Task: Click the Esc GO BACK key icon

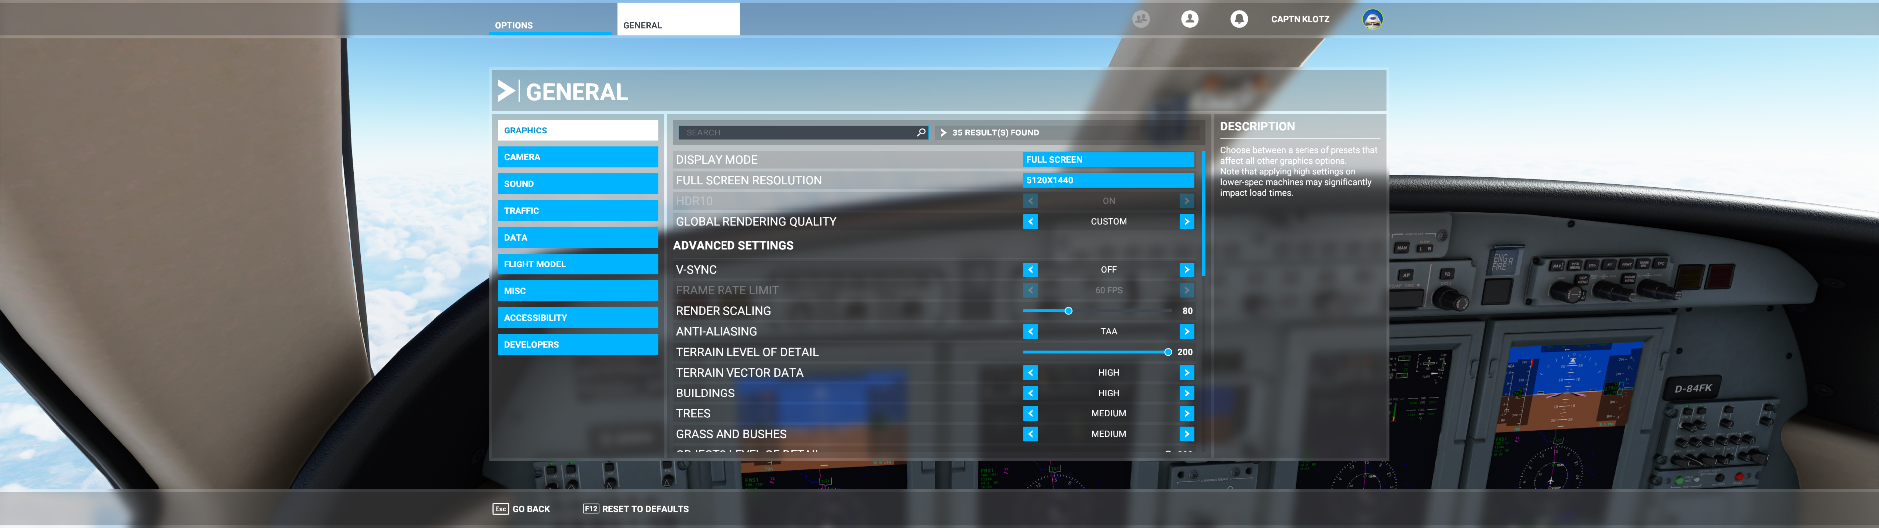Action: pos(500,508)
